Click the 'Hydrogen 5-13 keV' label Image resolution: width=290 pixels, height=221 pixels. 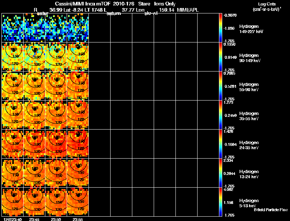(249, 203)
